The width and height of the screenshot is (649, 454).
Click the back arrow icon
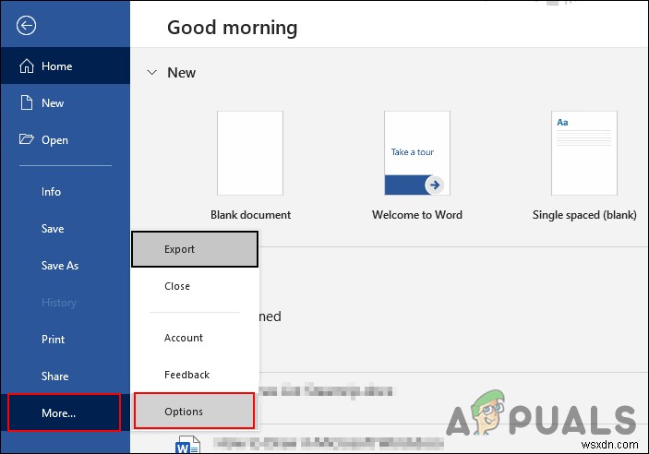[x=26, y=25]
